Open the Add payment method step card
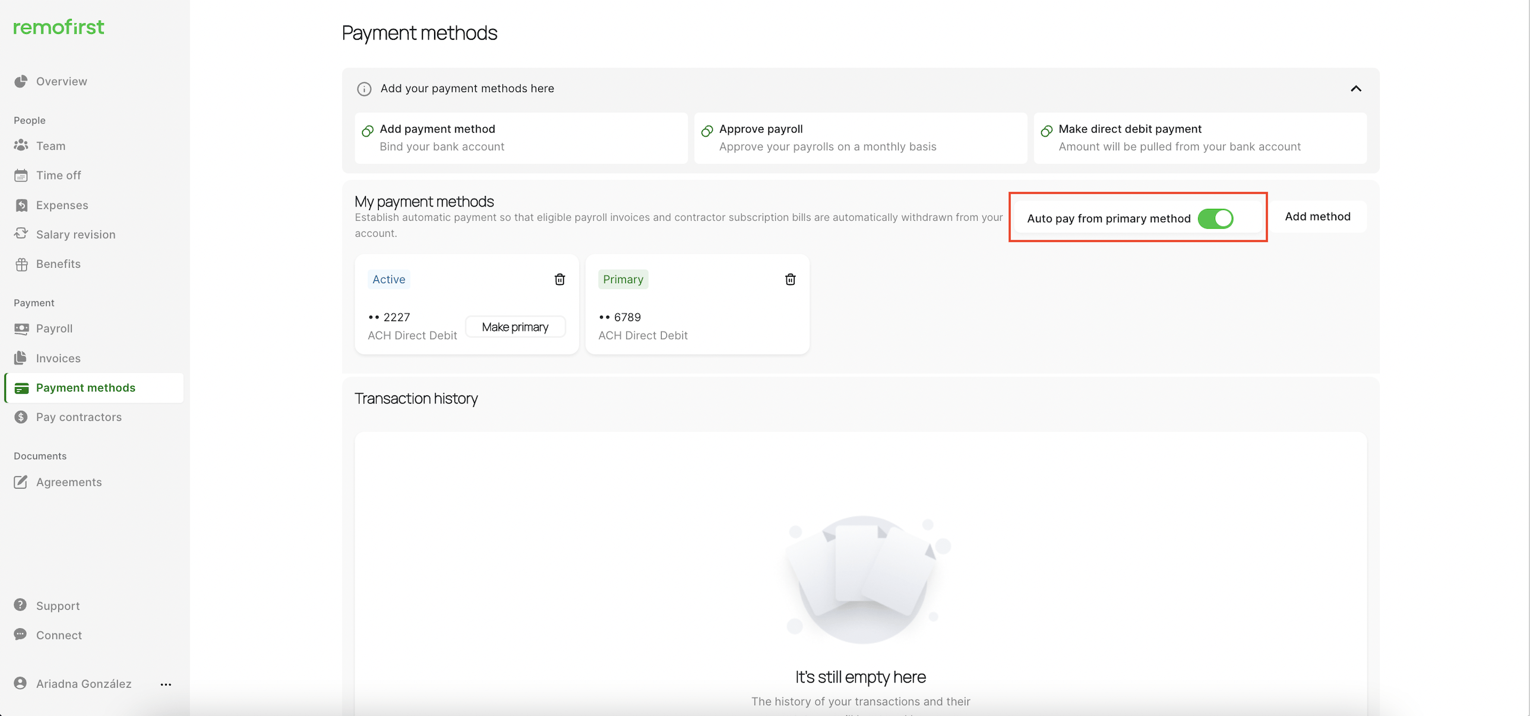Screen dimensions: 1530x716 point(521,138)
